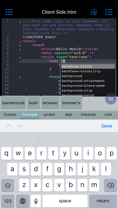Tap Done to dismiss the keyboard
118x209 pixels.
pos(107,126)
